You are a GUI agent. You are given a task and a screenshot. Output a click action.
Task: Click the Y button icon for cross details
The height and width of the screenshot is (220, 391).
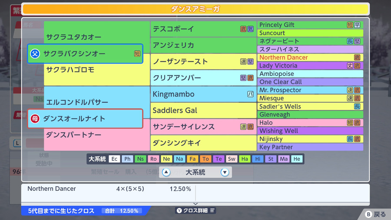point(179,210)
